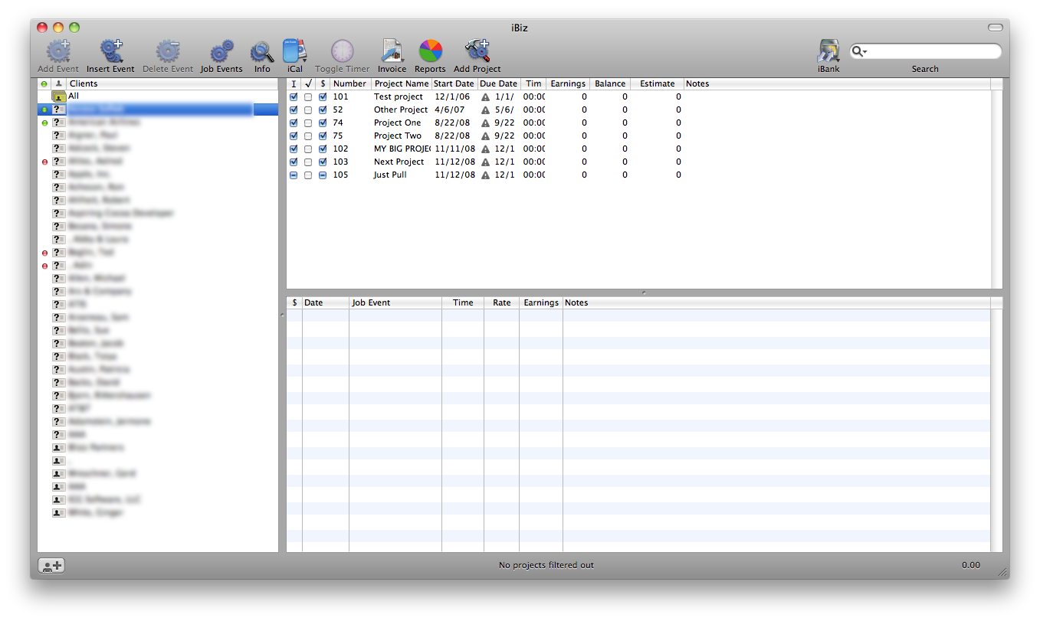This screenshot has height=621, width=1040.
Task: Open Job Events from the toolbar
Action: point(221,52)
